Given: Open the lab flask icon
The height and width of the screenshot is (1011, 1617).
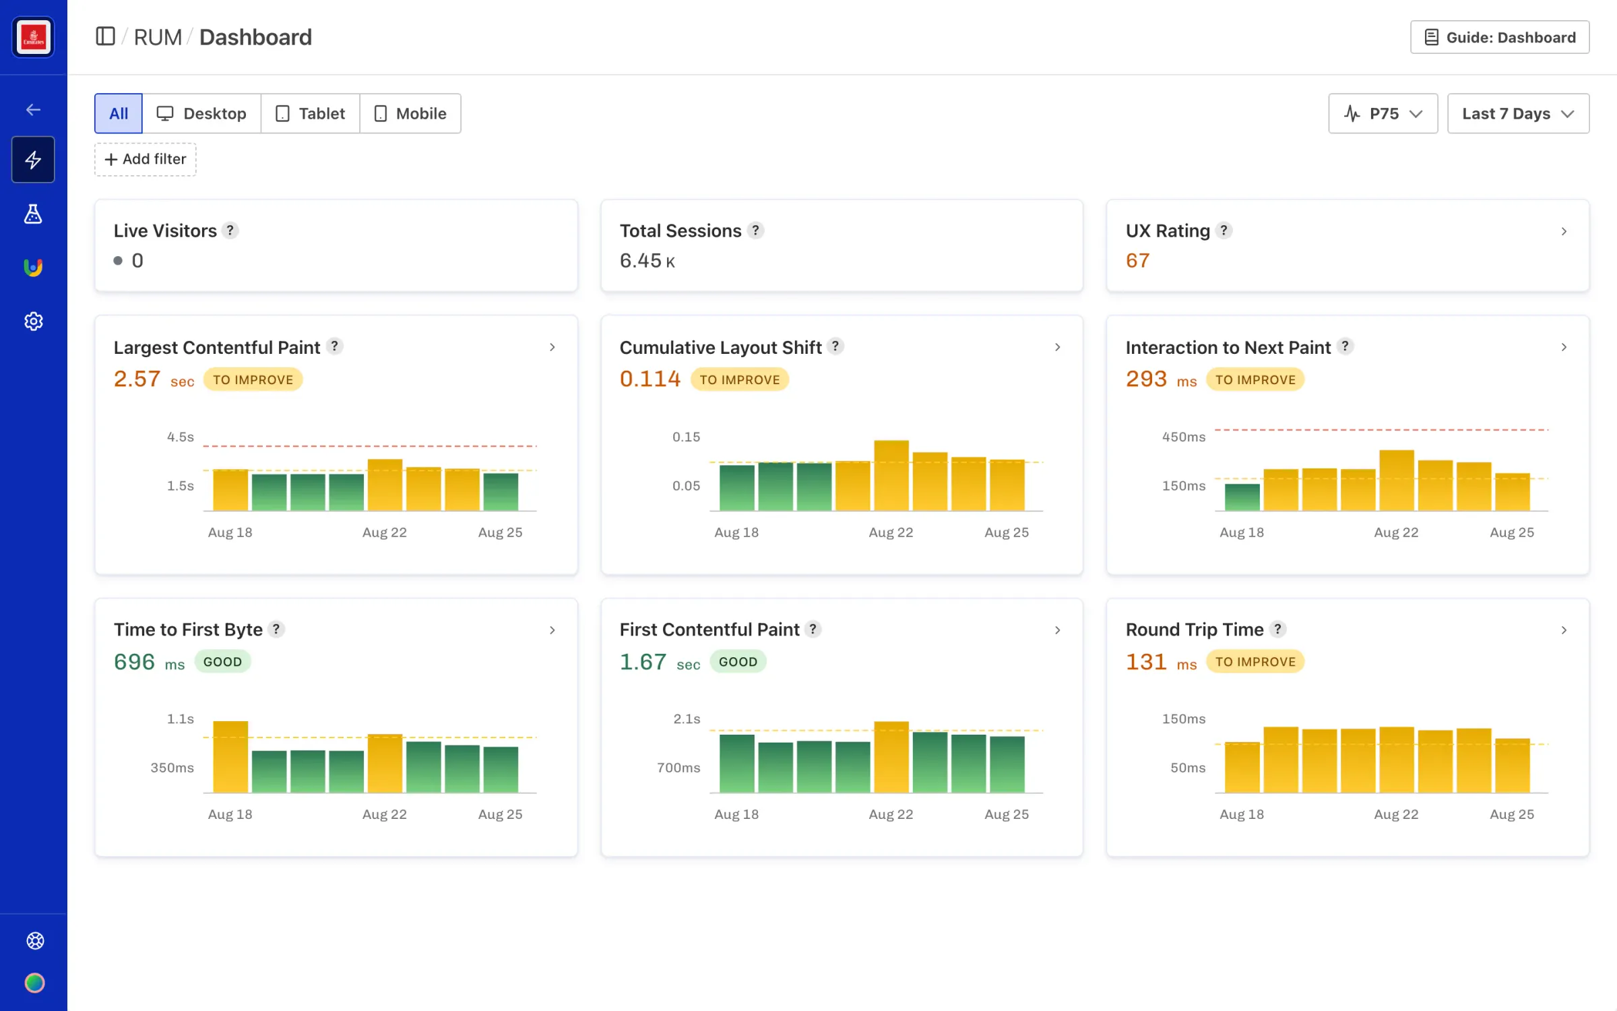Looking at the screenshot, I should point(33,214).
